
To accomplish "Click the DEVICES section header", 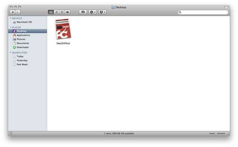I will [x=17, y=18].
